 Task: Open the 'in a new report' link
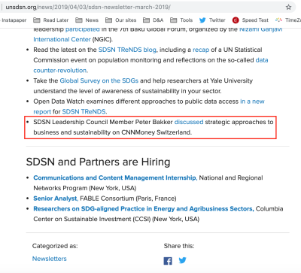tap(252, 102)
